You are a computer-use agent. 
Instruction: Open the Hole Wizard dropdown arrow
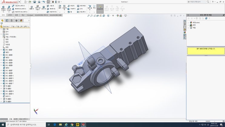(x=38, y=12)
